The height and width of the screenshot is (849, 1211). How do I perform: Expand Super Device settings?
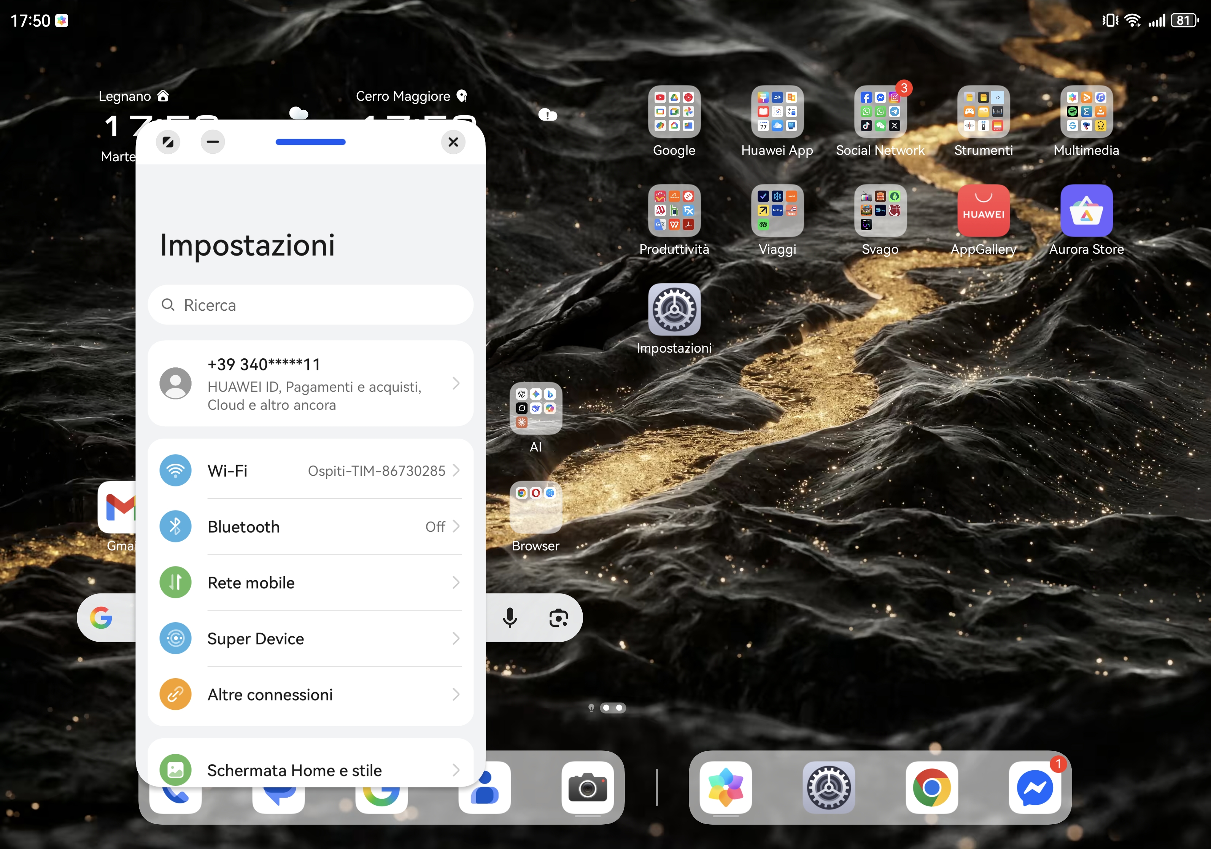[x=310, y=638]
